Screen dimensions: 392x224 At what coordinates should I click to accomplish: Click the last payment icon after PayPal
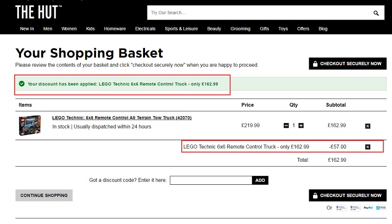click(x=381, y=208)
